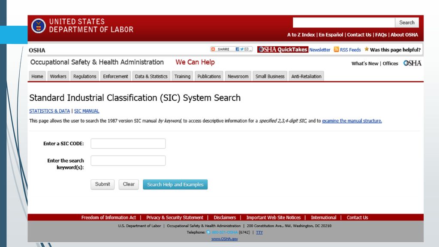The width and height of the screenshot is (439, 247).
Task: Open the About OSHA link
Action: (404, 35)
